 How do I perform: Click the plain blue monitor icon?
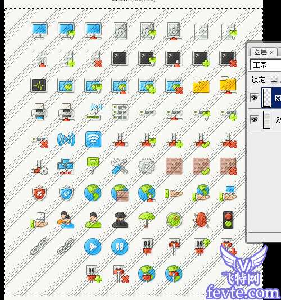[x=39, y=31]
